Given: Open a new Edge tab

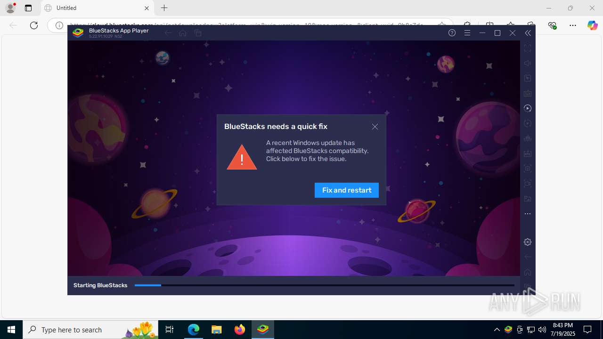Looking at the screenshot, I should tap(164, 8).
